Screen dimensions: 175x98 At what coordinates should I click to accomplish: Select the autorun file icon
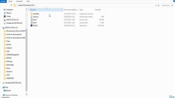31,17
